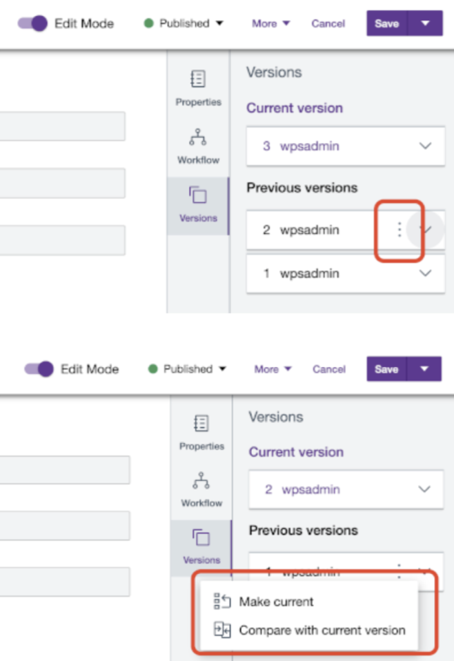Click the kebab menu on version 2 wpsadmin
The height and width of the screenshot is (661, 454).
point(399,230)
